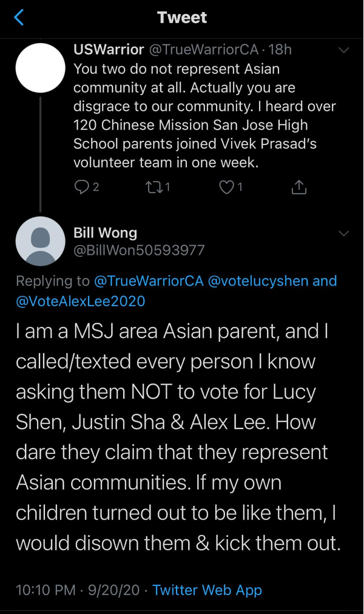Image resolution: width=364 pixels, height=614 pixels.
Task: Tap the Tweet header title
Action: pos(182,18)
